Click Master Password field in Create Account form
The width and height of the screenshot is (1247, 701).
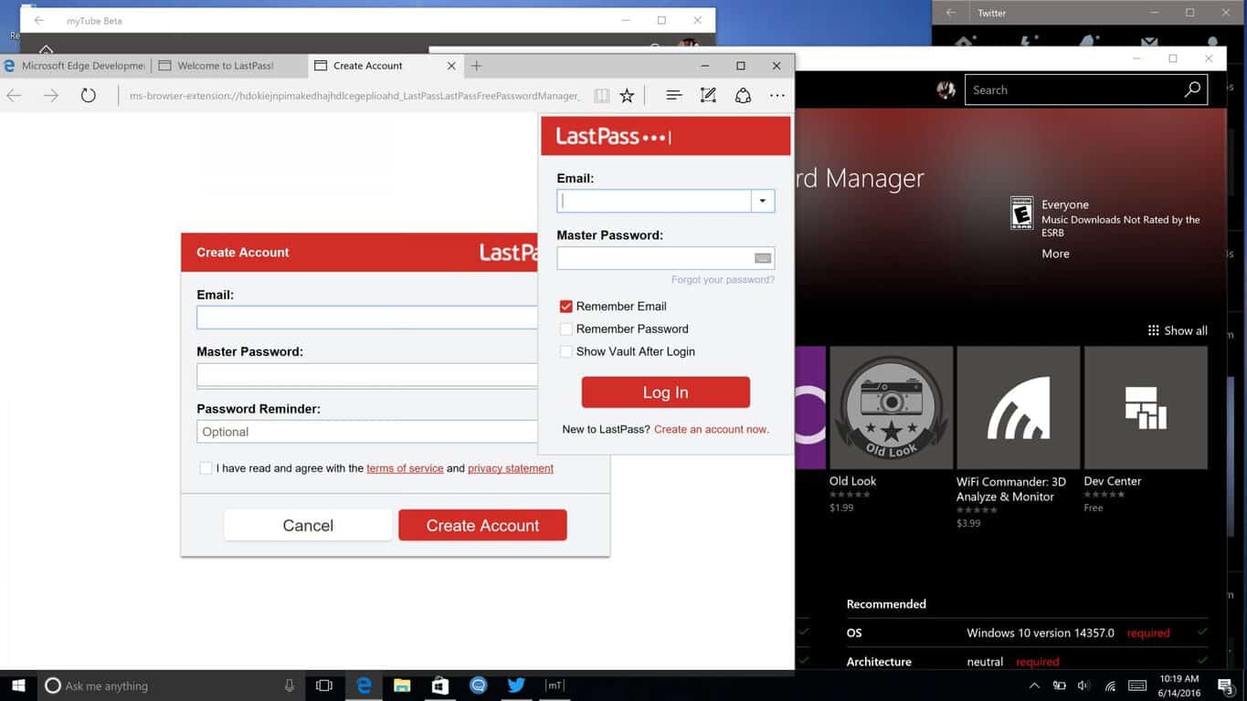click(x=367, y=374)
